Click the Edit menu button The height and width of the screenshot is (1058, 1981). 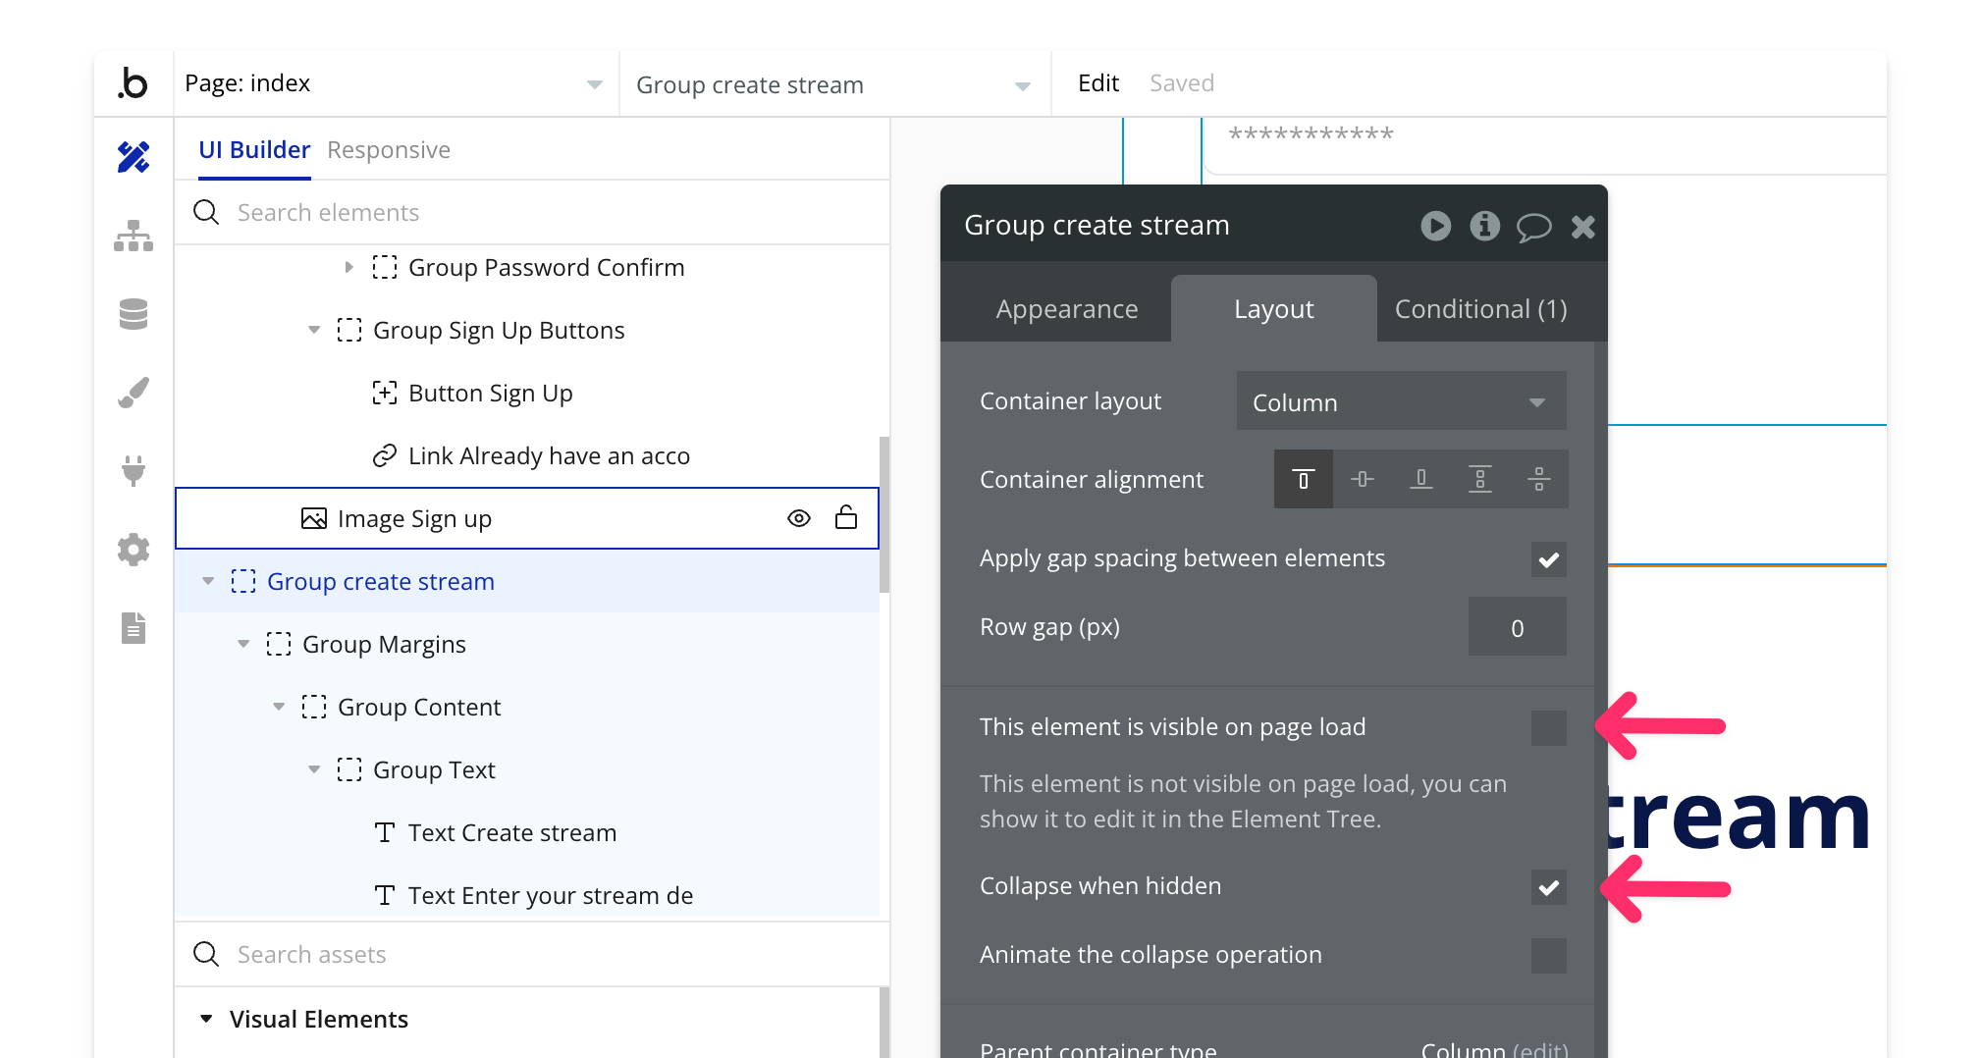1098,83
